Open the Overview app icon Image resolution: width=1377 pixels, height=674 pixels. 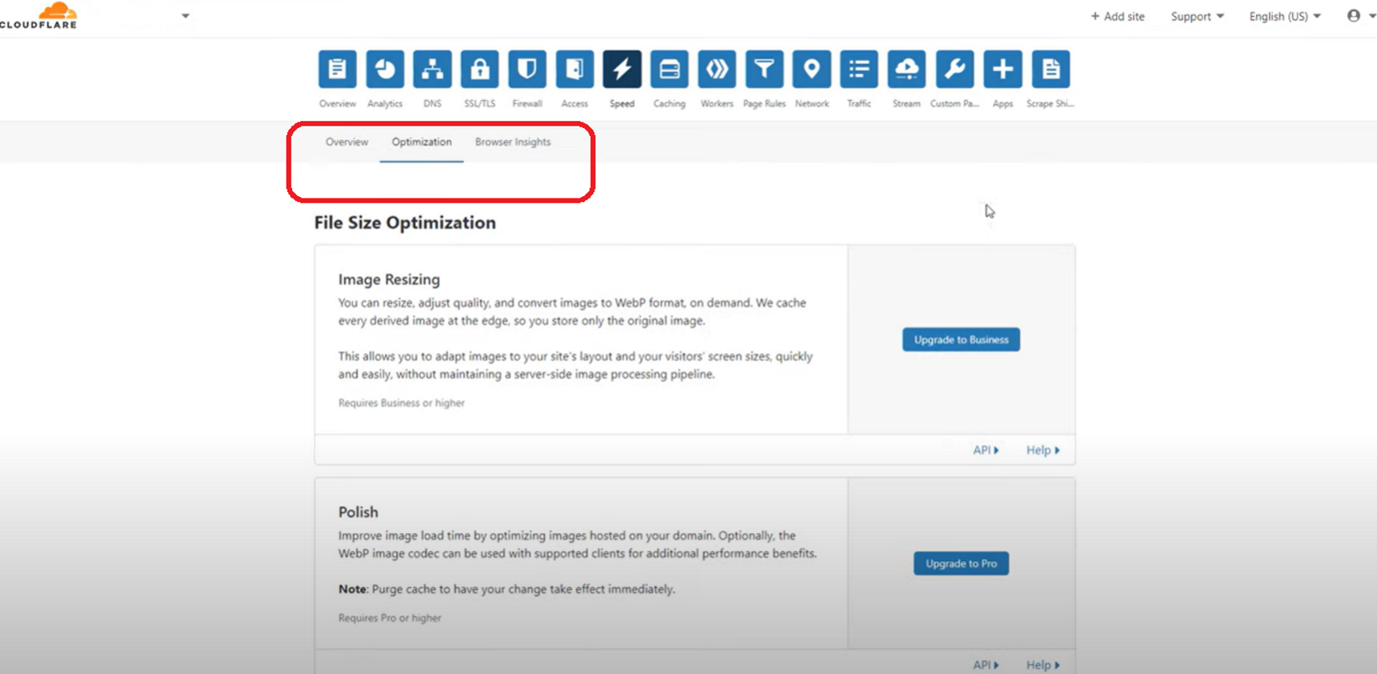(337, 70)
